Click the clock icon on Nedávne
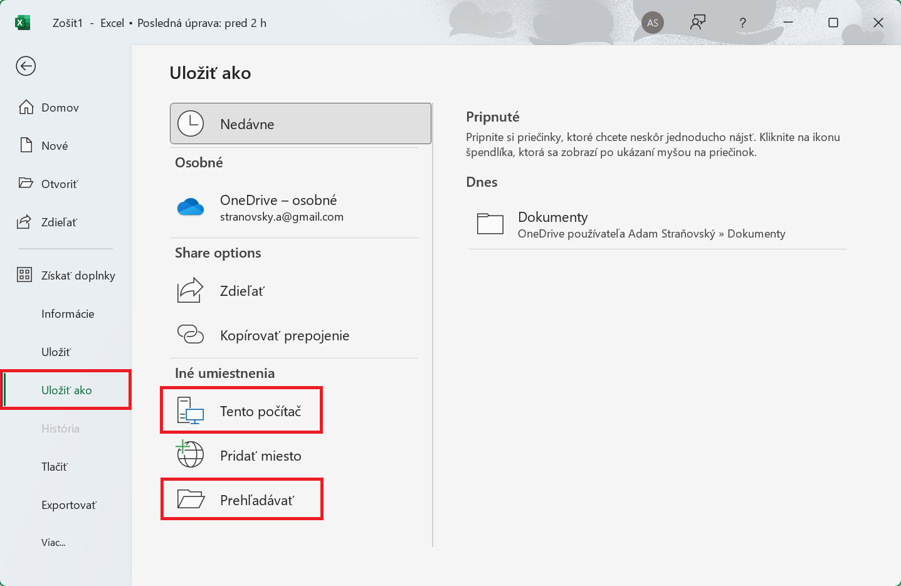Viewport: 901px width, 586px height. click(191, 123)
